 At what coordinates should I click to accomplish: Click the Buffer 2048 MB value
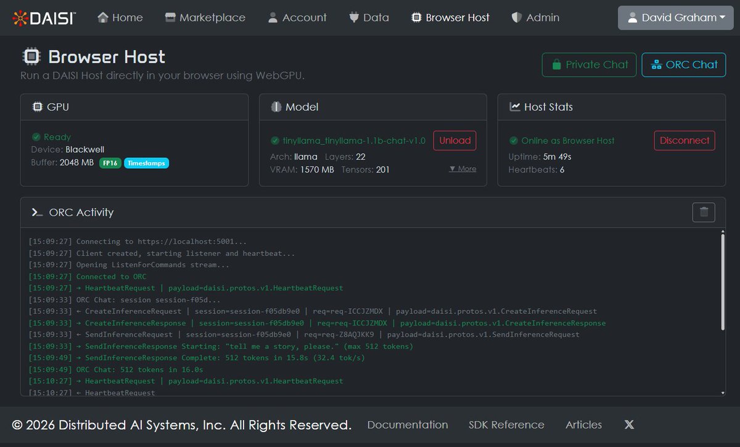[x=76, y=163]
